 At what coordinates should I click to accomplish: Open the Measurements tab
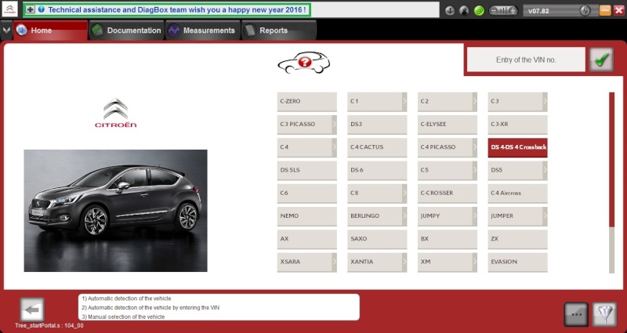[x=203, y=31]
